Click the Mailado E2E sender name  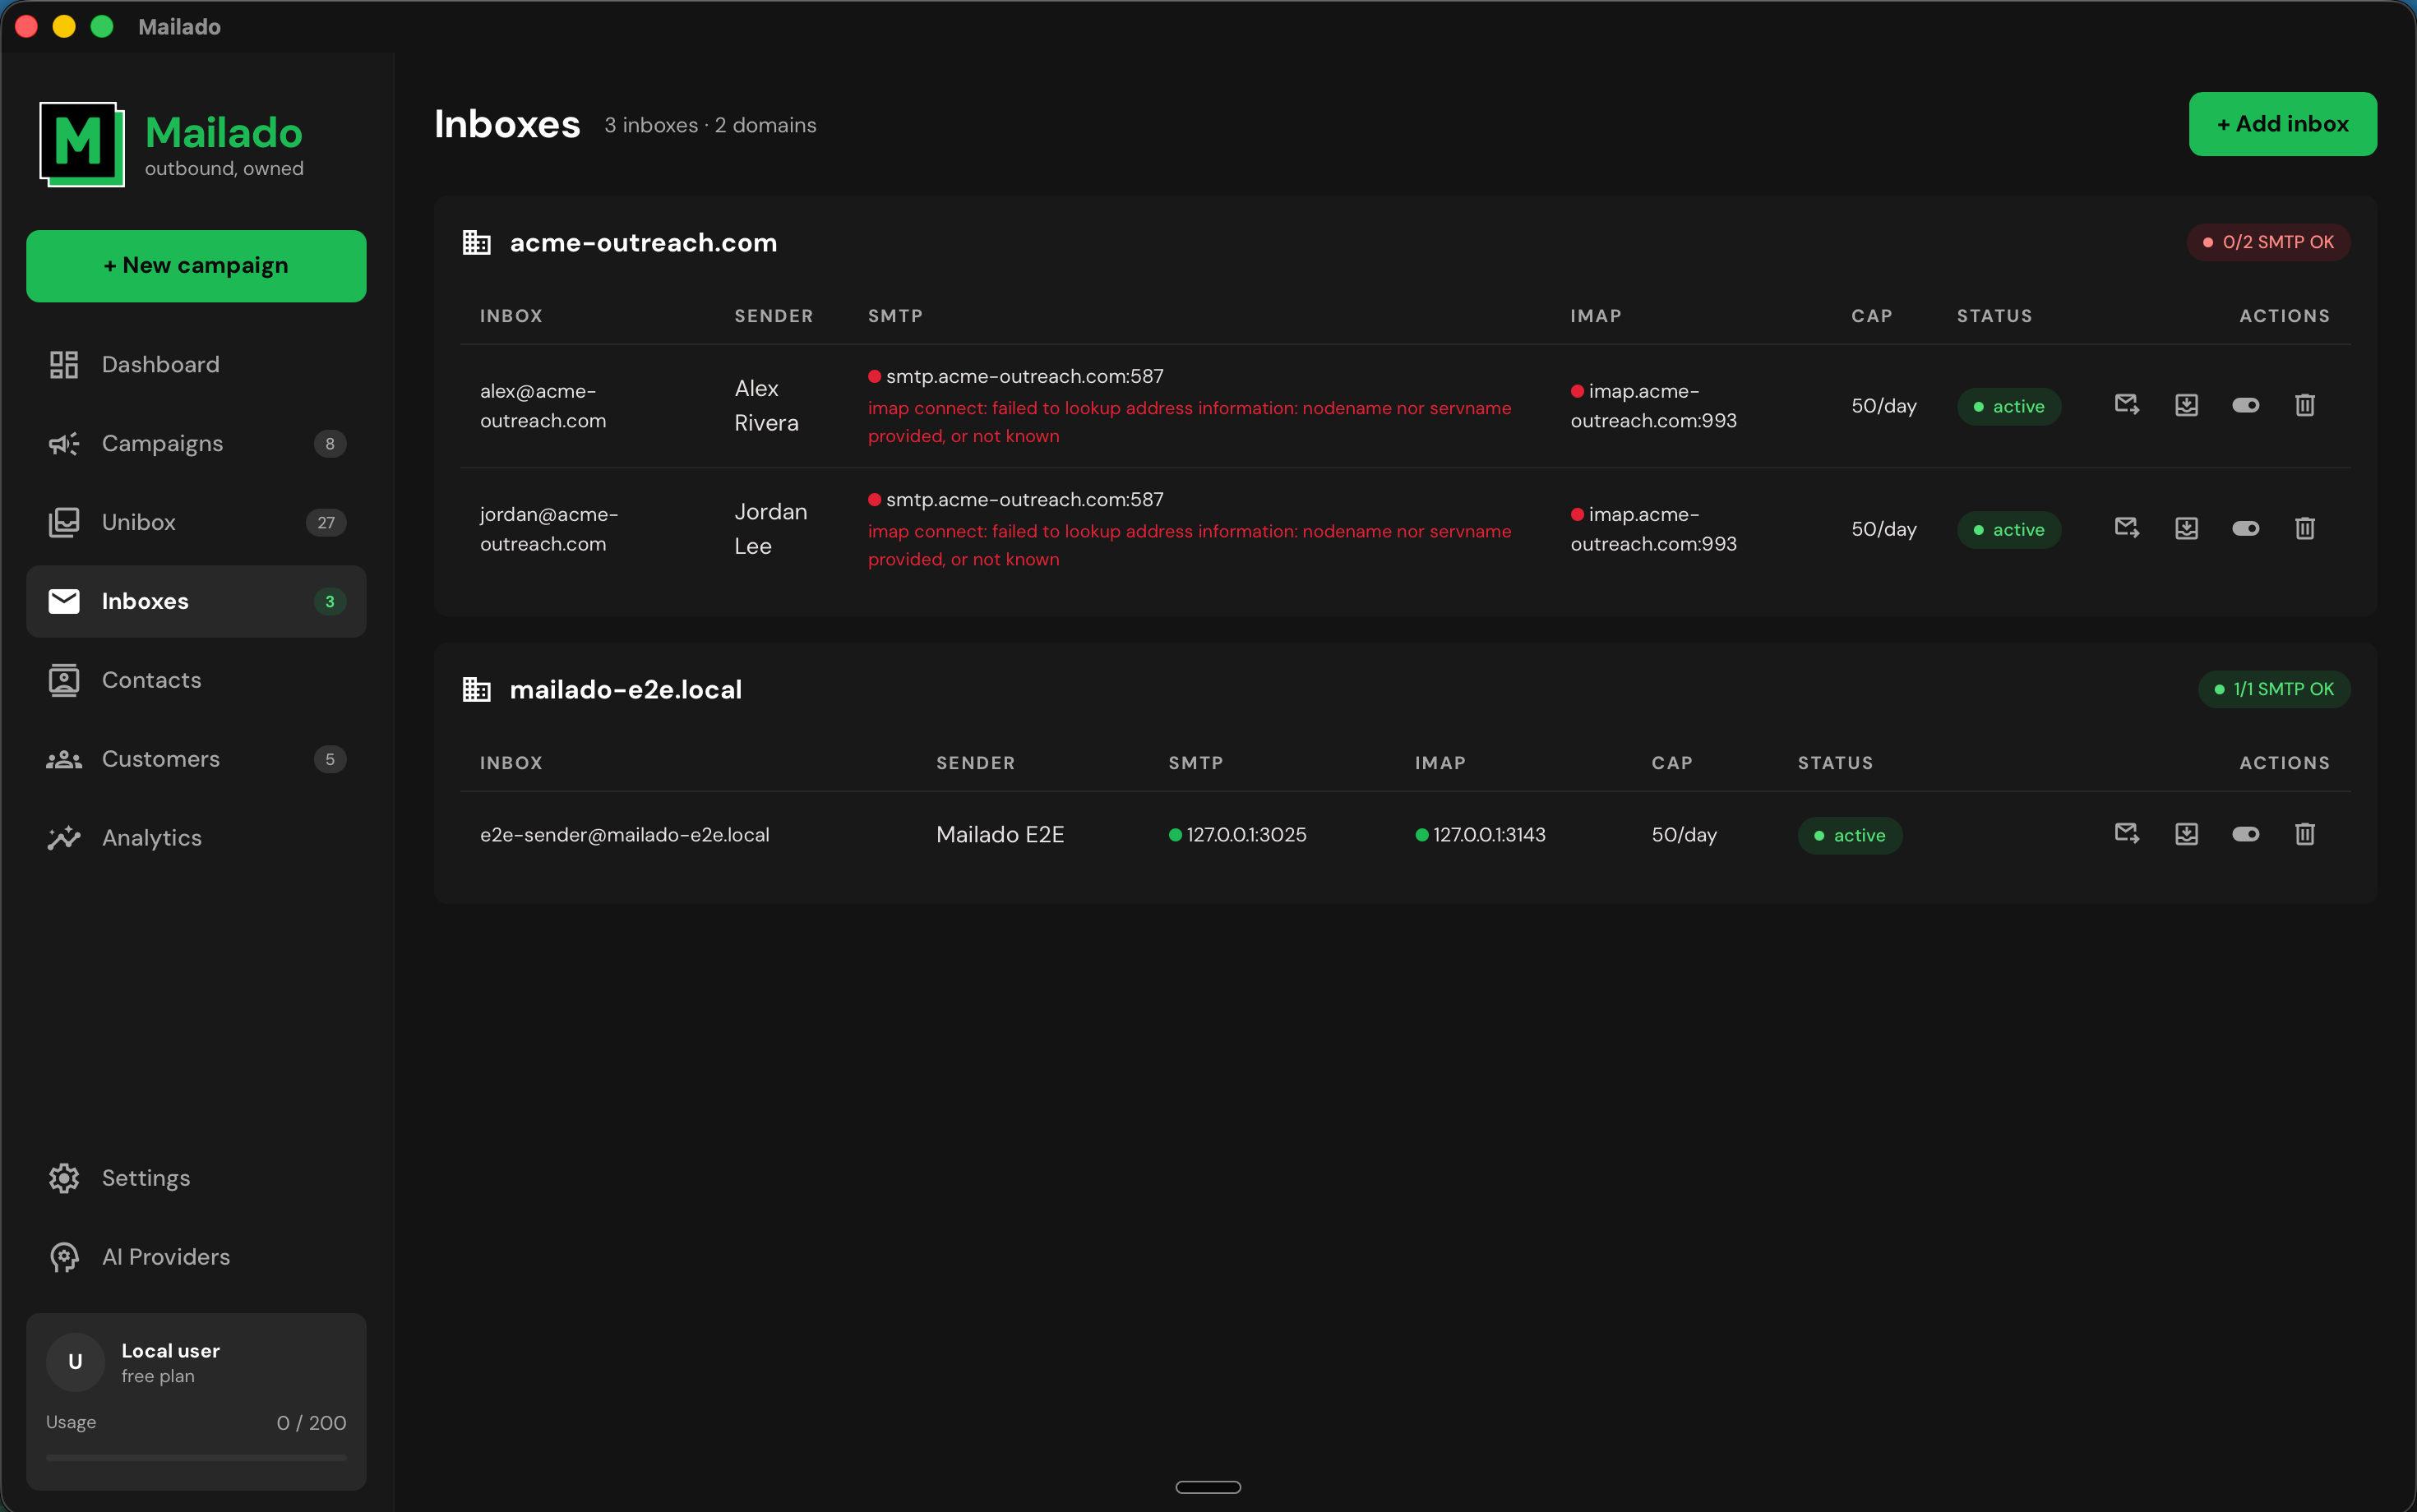(x=1001, y=834)
